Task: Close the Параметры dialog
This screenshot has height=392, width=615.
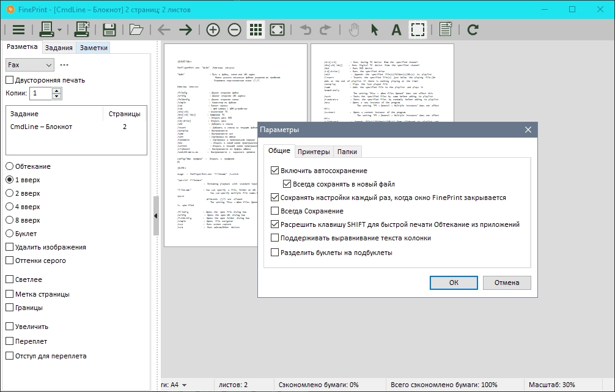Action: click(x=528, y=130)
